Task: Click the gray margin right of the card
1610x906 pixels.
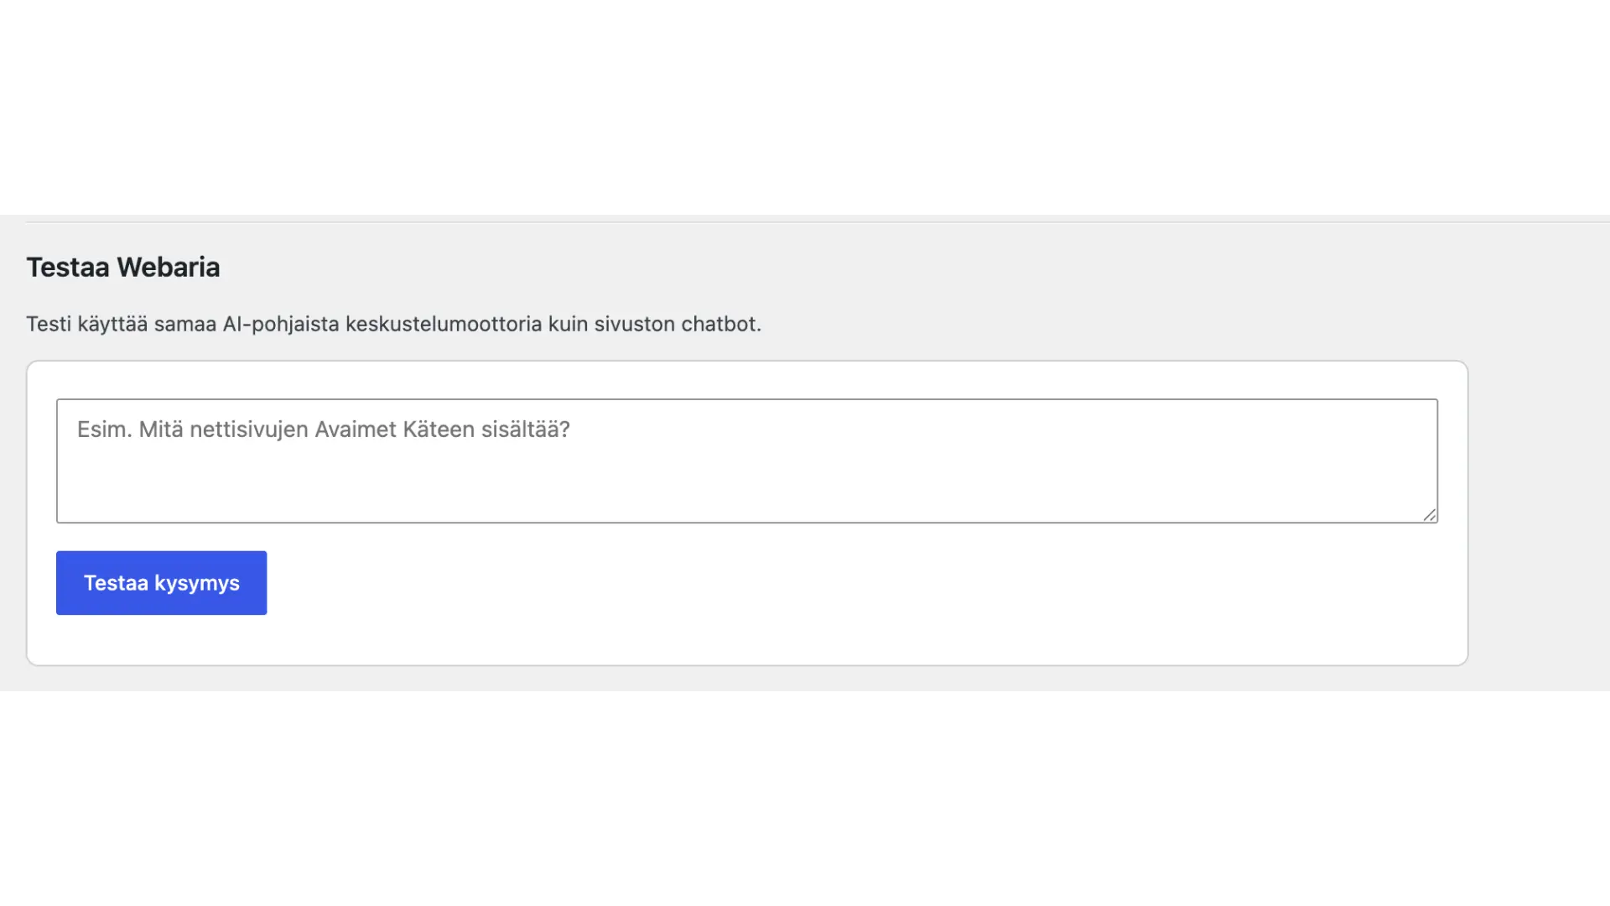Action: coord(1539,512)
